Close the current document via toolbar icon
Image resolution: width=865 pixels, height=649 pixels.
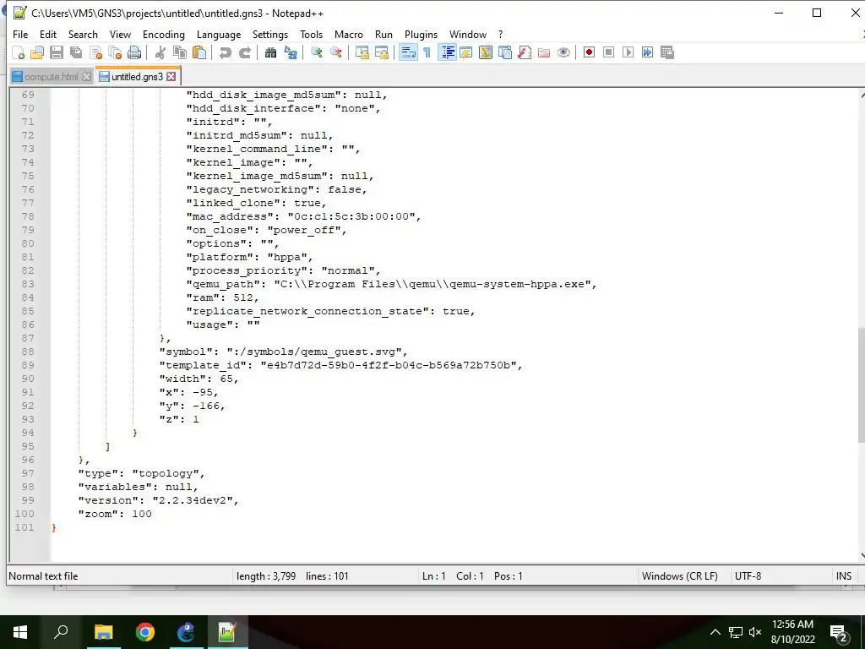(95, 52)
